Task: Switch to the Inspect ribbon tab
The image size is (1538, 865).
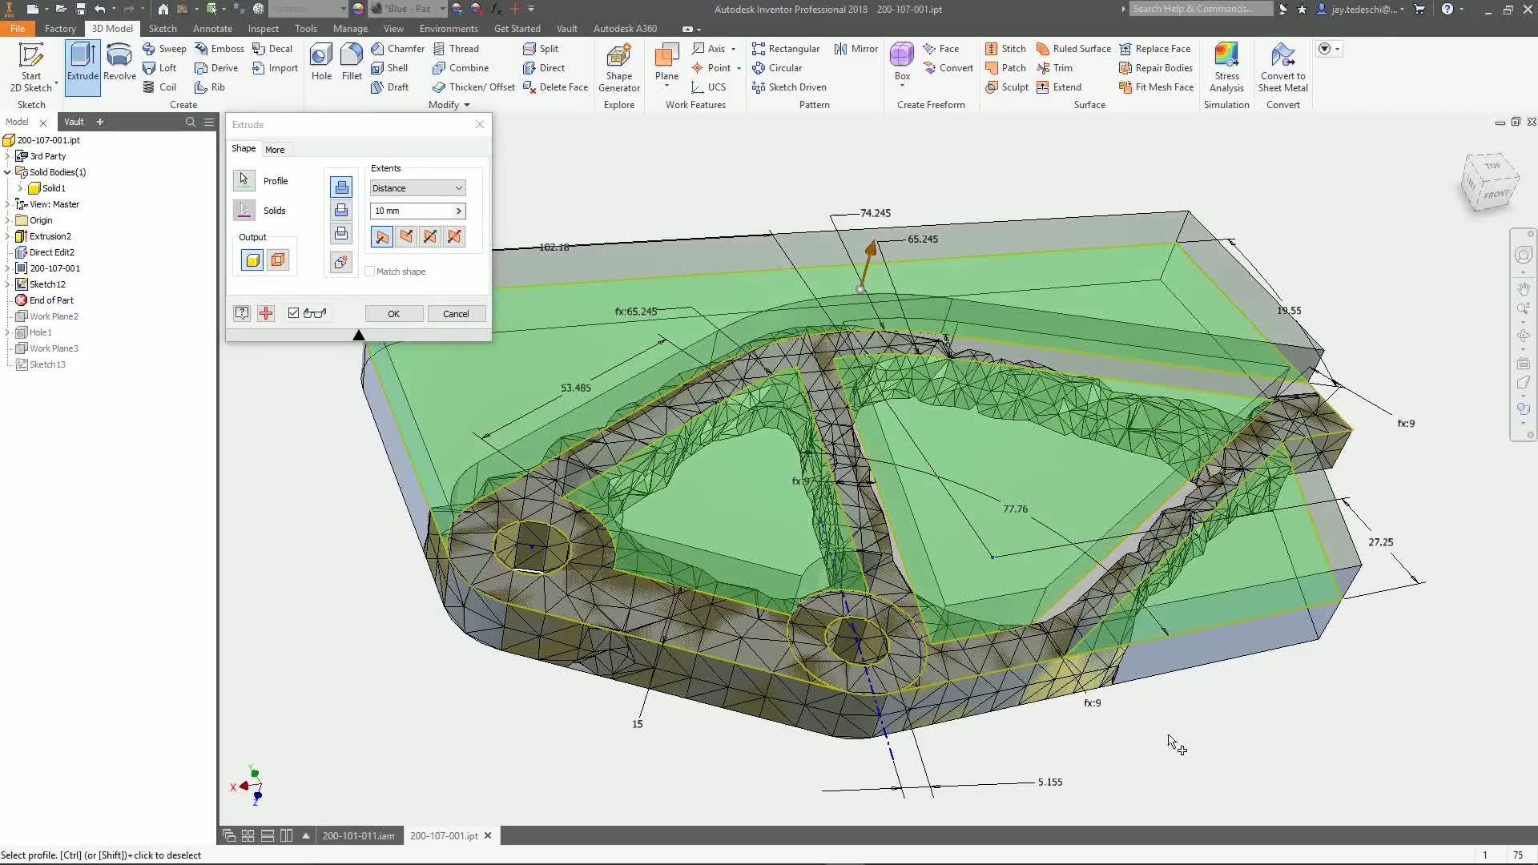Action: (x=264, y=28)
